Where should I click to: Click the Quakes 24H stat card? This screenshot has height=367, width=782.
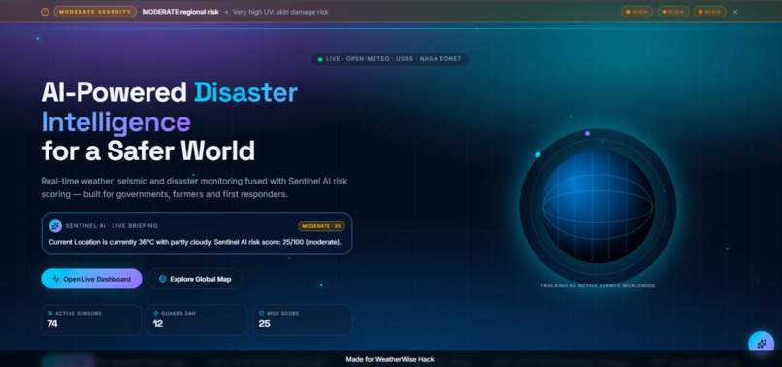197,319
